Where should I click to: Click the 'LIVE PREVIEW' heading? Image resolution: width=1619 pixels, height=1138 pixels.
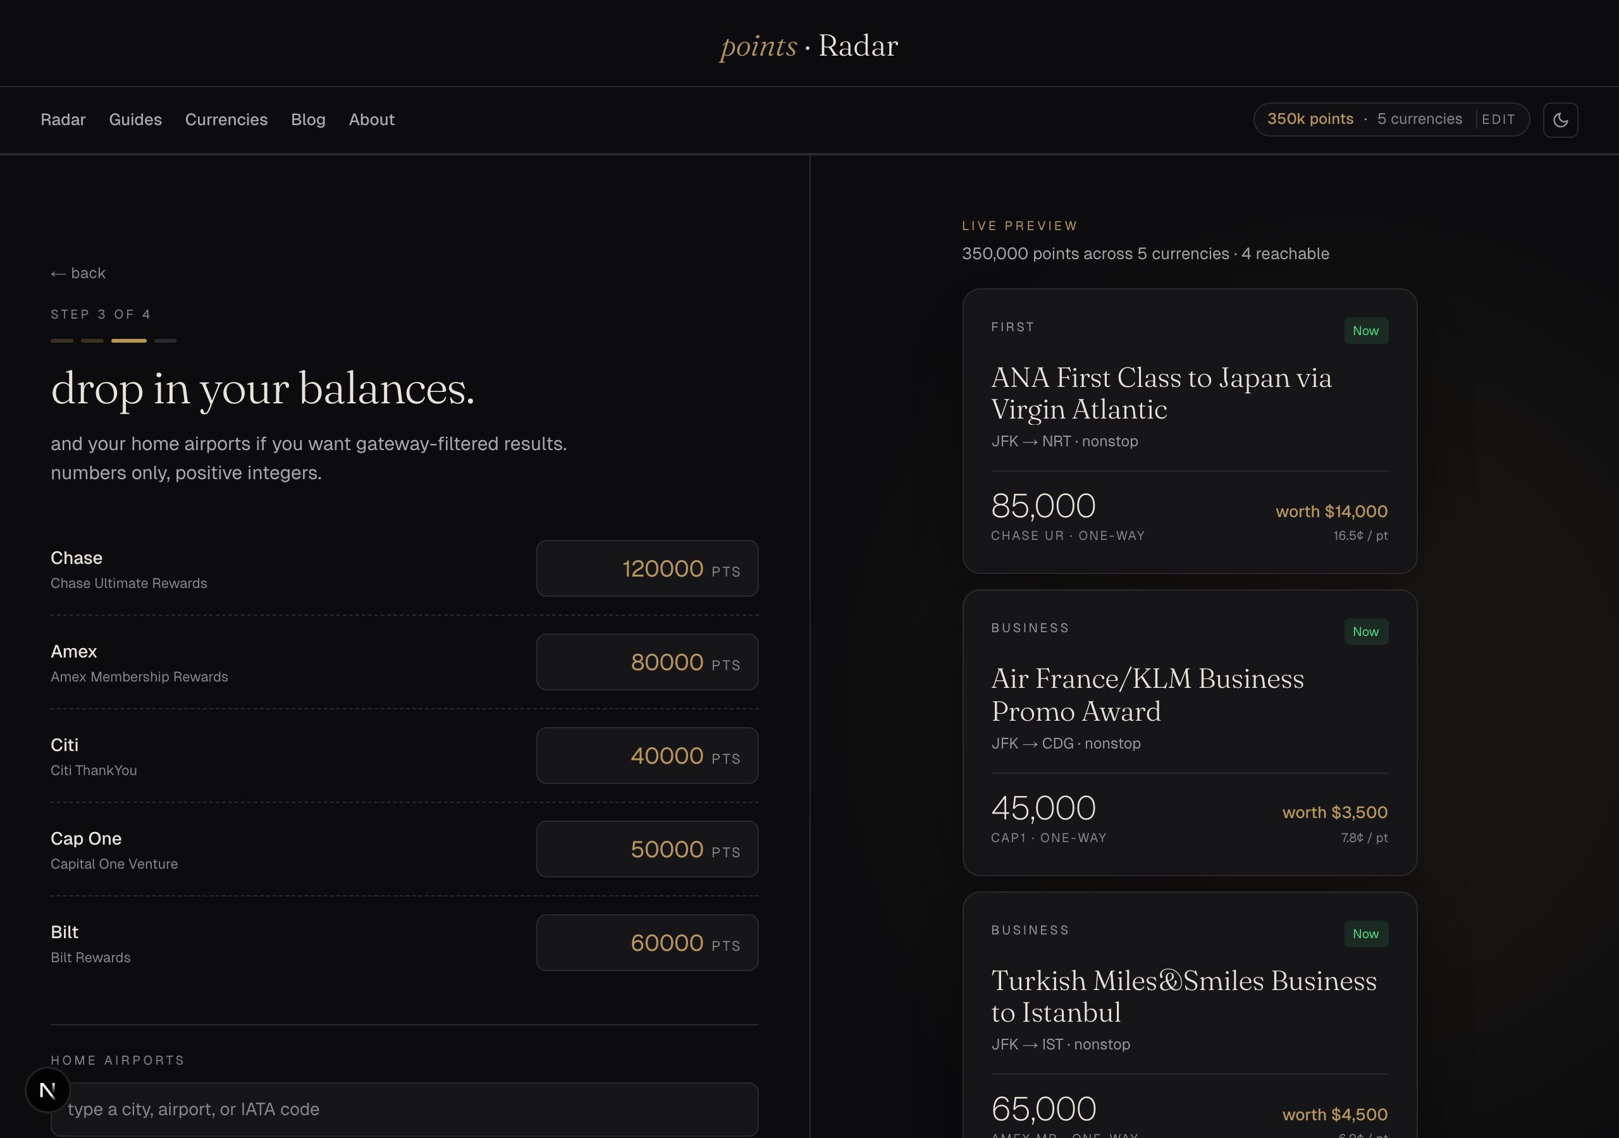(1019, 226)
